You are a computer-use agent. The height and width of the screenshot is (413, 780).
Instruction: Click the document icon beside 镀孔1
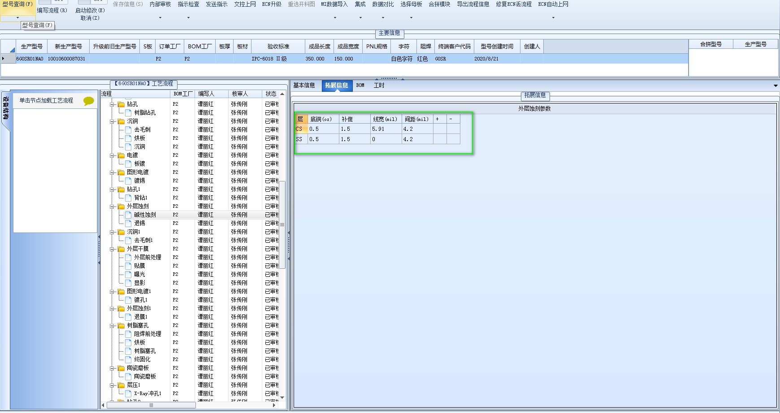point(128,300)
